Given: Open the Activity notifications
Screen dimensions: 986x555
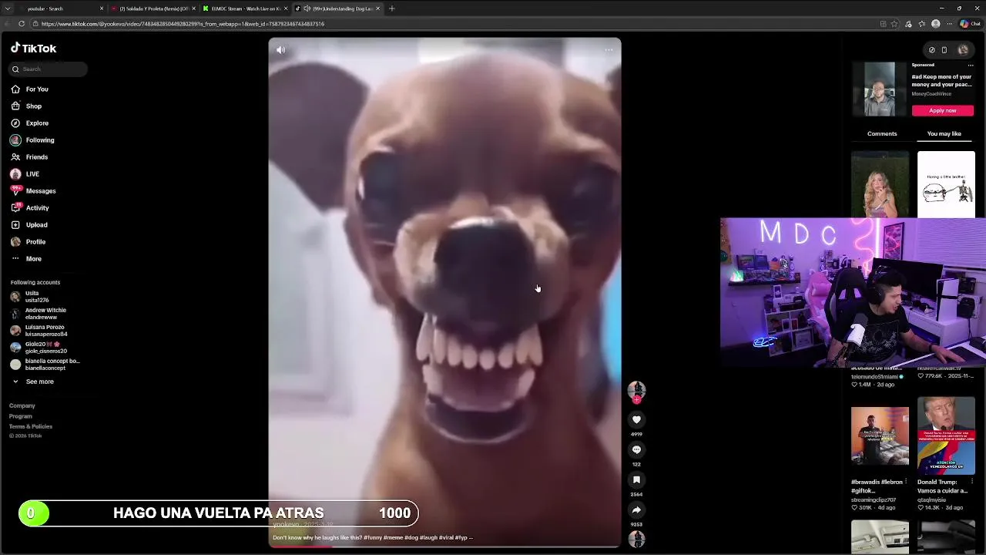Looking at the screenshot, I should (29, 208).
